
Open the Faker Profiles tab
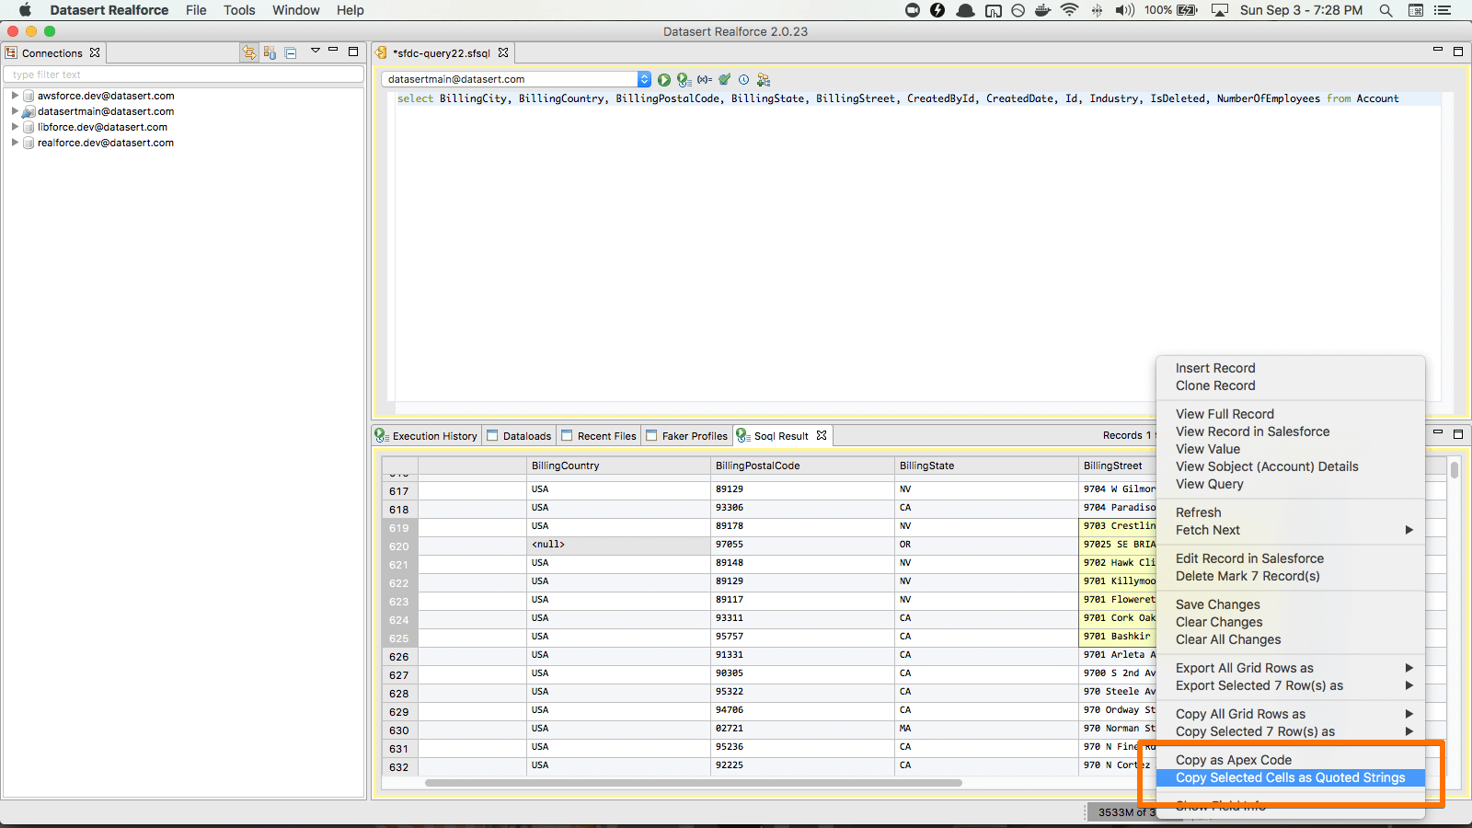point(694,436)
